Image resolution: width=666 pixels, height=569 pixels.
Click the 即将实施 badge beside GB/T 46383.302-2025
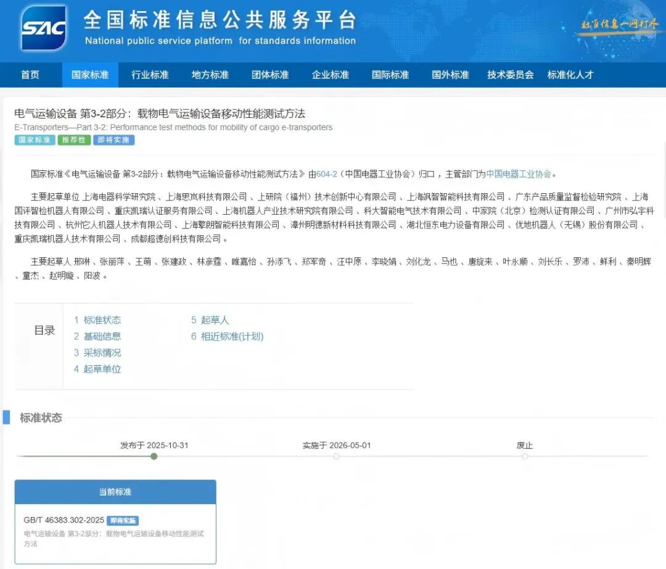123,520
